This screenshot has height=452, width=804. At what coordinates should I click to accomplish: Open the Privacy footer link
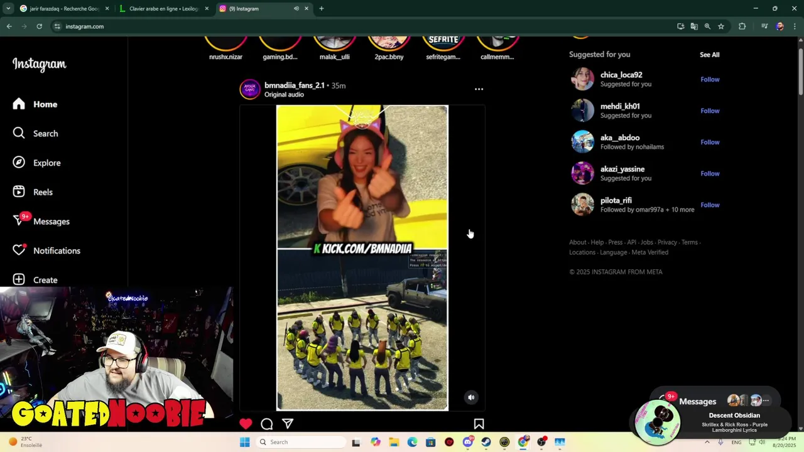pos(667,242)
